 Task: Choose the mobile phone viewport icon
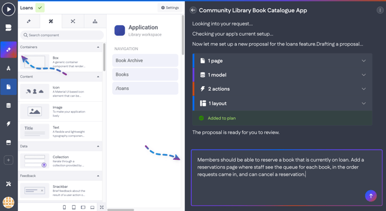pos(65,208)
